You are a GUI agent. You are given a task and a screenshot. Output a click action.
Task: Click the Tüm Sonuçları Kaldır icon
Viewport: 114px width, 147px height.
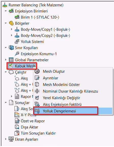pos(17,133)
